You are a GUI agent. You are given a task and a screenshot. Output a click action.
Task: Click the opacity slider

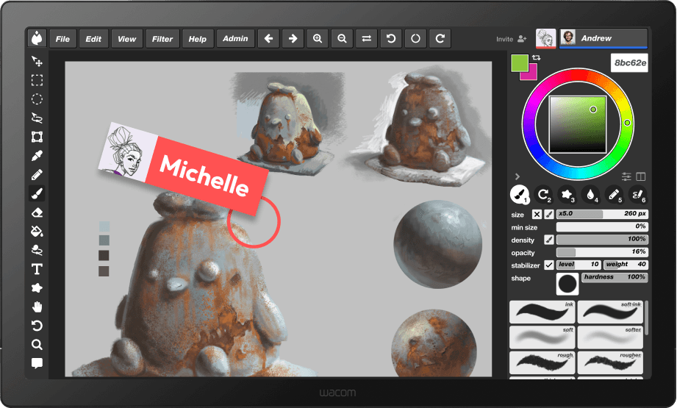click(601, 252)
